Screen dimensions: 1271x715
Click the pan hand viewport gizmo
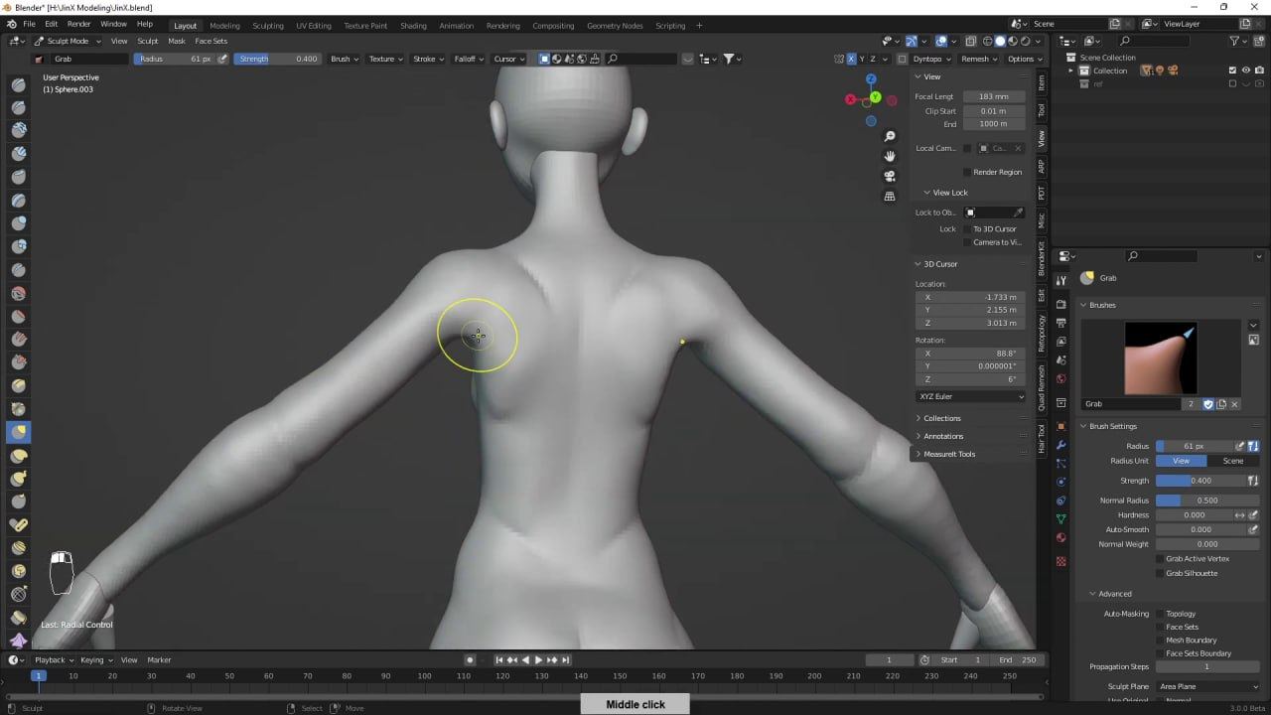tap(890, 156)
